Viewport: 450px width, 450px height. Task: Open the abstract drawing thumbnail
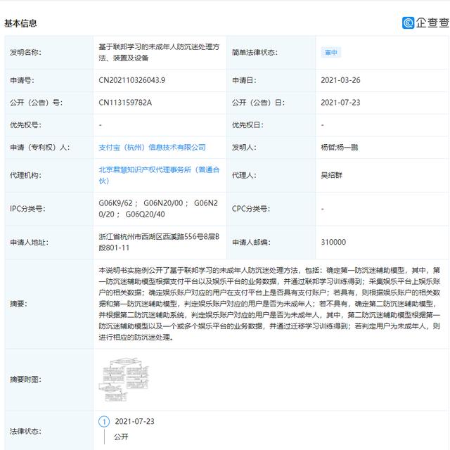click(x=124, y=379)
